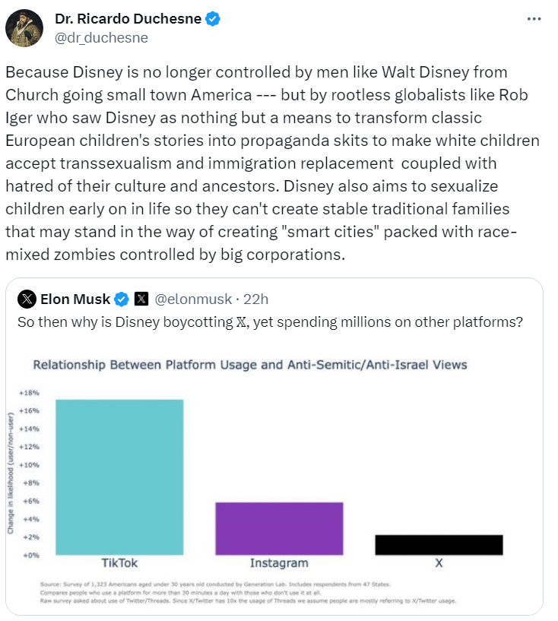Open the Elon Musk name in quoted post
The width and height of the screenshot is (558, 621).
tap(75, 298)
